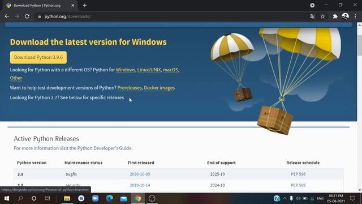The image size is (362, 204).
Task: Open File Explorer from the taskbar
Action: [67, 198]
